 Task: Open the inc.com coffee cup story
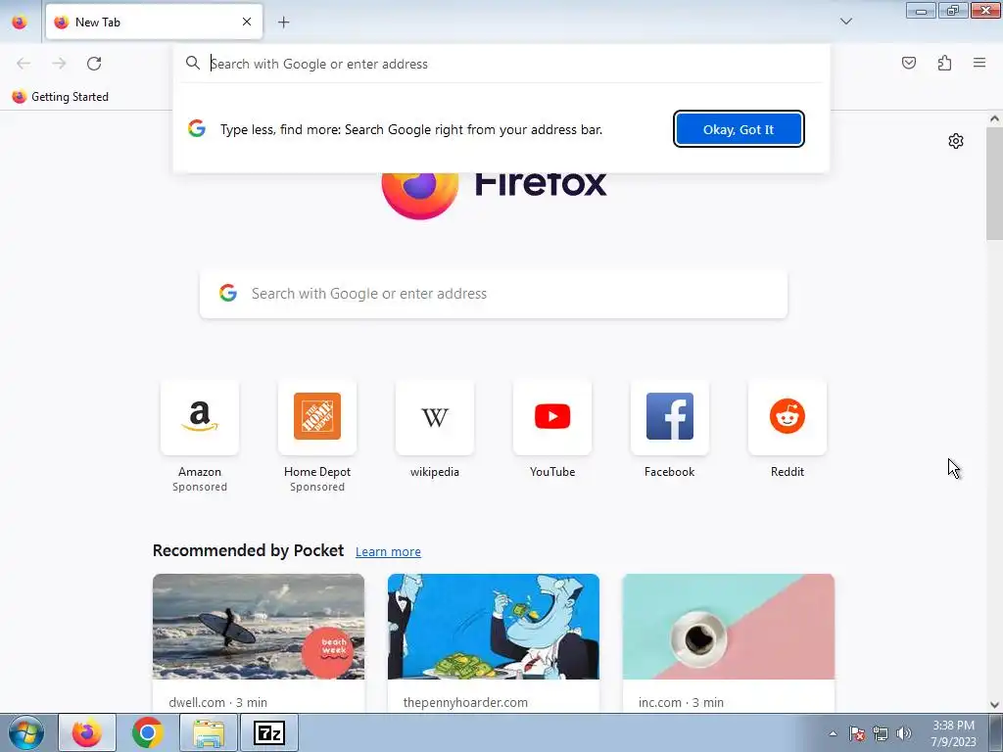tap(729, 627)
